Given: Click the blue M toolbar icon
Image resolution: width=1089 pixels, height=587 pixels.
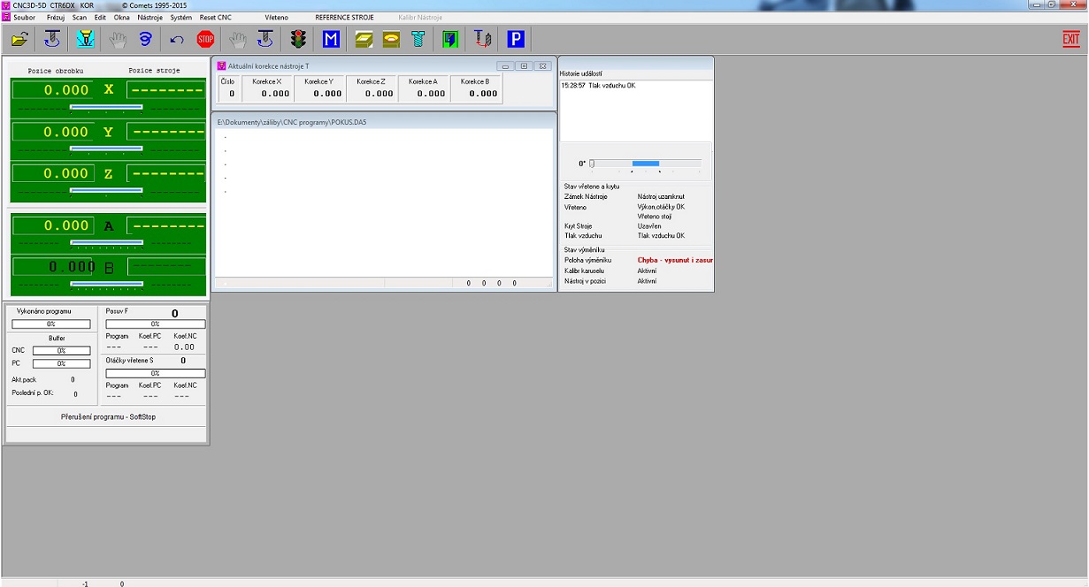Looking at the screenshot, I should click(331, 39).
